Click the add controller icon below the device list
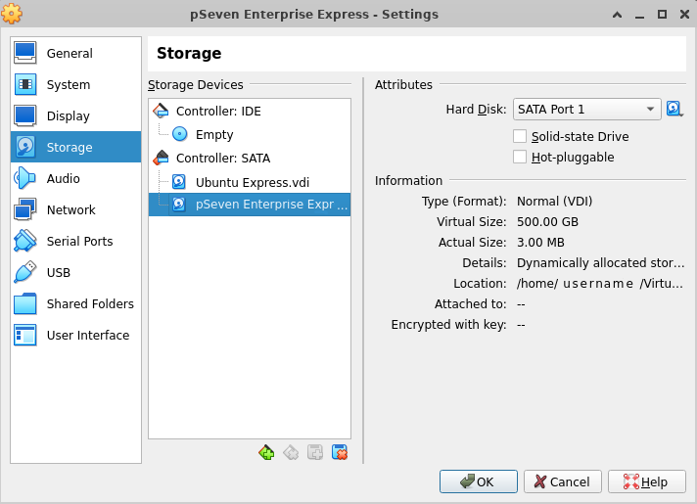The width and height of the screenshot is (697, 504). (265, 452)
